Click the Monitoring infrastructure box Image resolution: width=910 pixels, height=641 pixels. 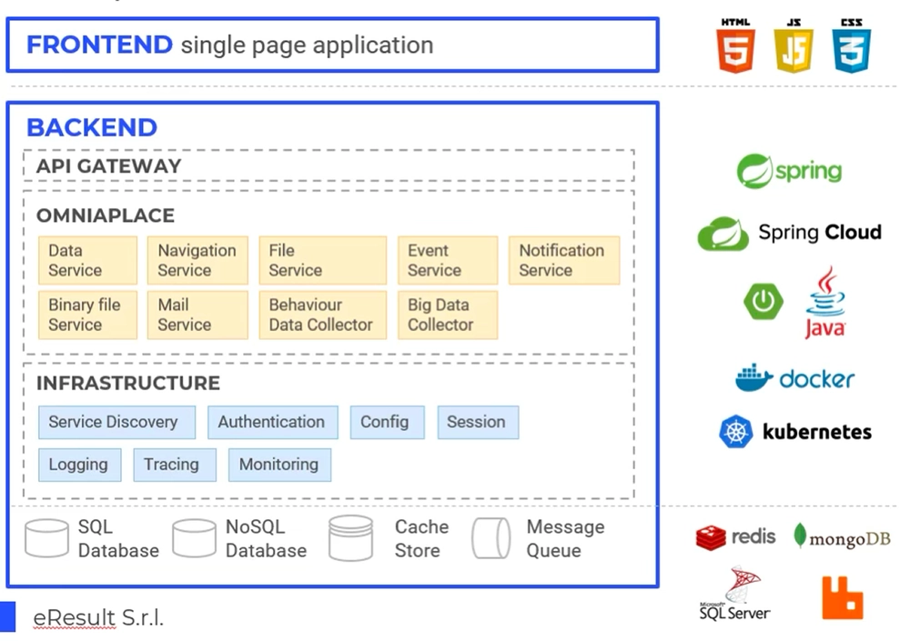coord(279,465)
